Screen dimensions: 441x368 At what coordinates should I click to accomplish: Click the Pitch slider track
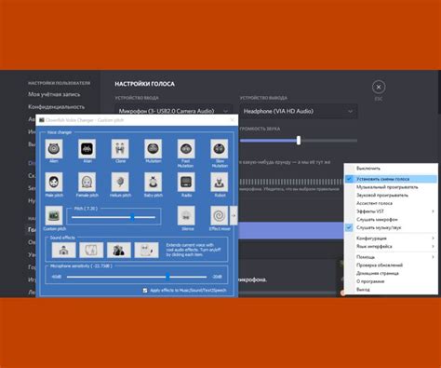[x=114, y=217]
